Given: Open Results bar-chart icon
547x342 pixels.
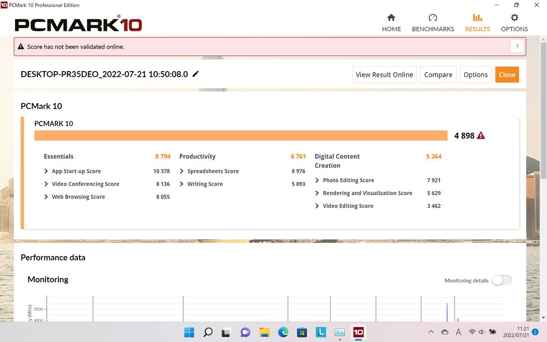Looking at the screenshot, I should (x=477, y=18).
